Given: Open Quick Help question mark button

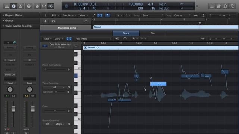Looking at the screenshot, I should 29,6.
